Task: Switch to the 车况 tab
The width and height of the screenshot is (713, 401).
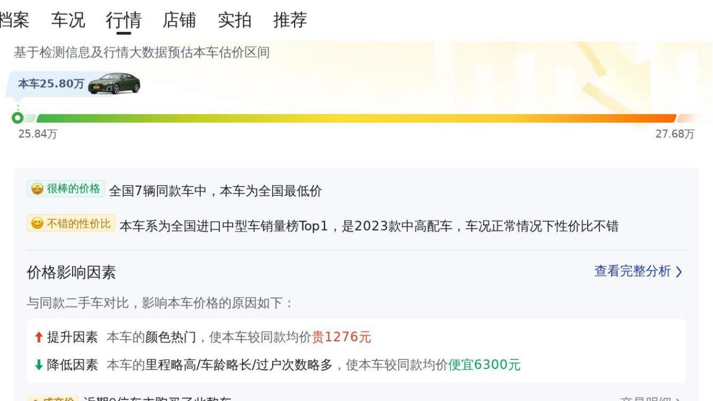Action: point(68,20)
